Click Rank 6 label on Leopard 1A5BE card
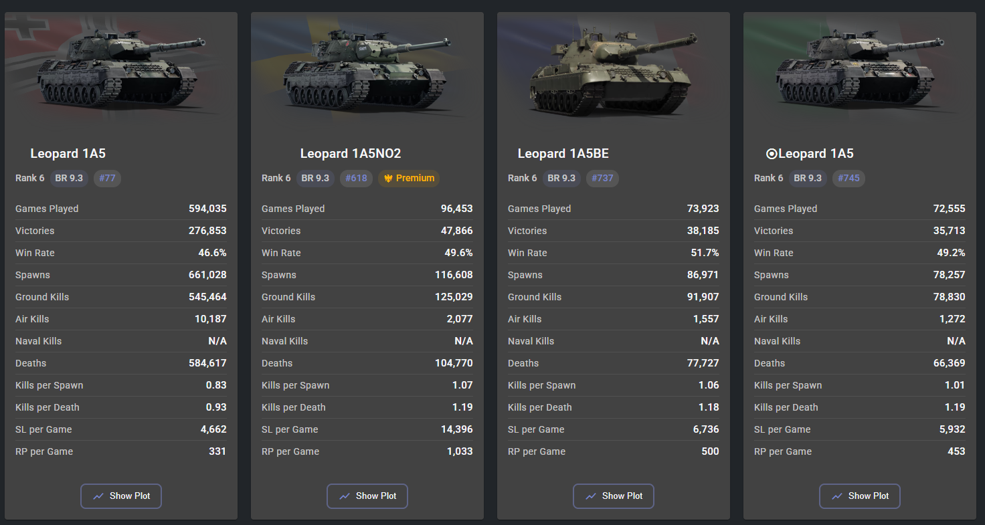 click(523, 178)
